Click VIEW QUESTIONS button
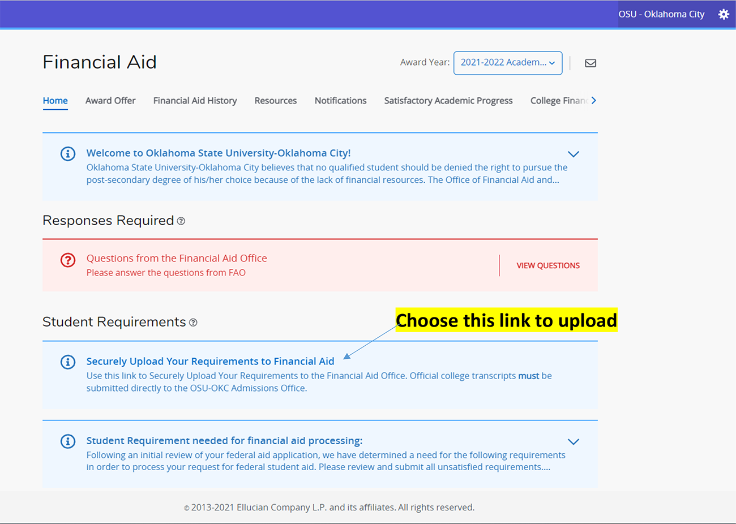Image resolution: width=736 pixels, height=524 pixels. tap(548, 265)
